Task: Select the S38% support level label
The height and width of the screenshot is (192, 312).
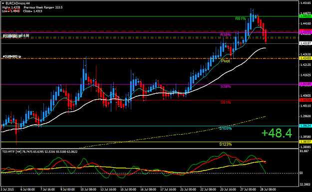Action: tap(226, 86)
